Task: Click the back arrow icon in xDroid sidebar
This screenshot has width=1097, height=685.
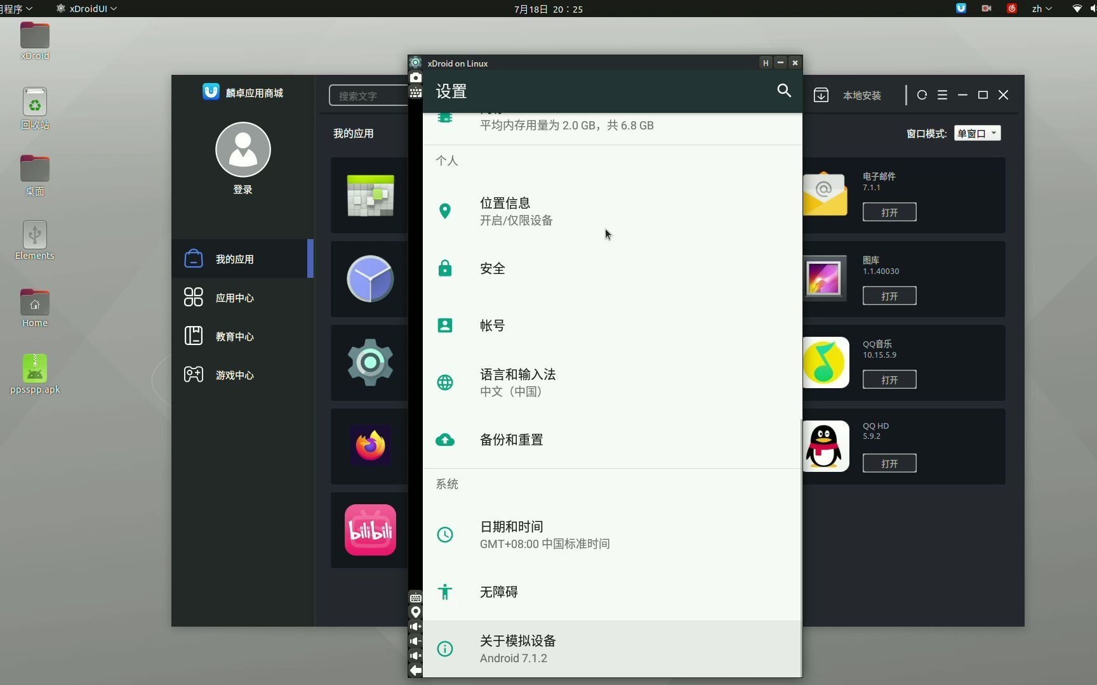Action: coord(415,670)
